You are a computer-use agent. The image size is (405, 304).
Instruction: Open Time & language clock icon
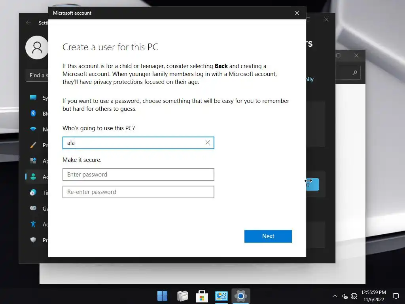click(x=33, y=193)
